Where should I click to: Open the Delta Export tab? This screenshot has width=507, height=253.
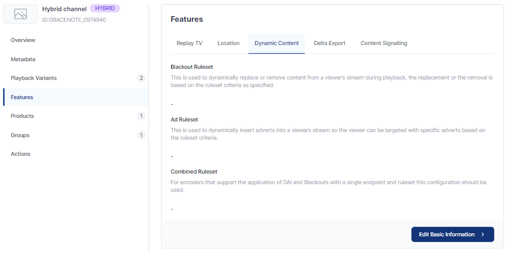point(330,43)
